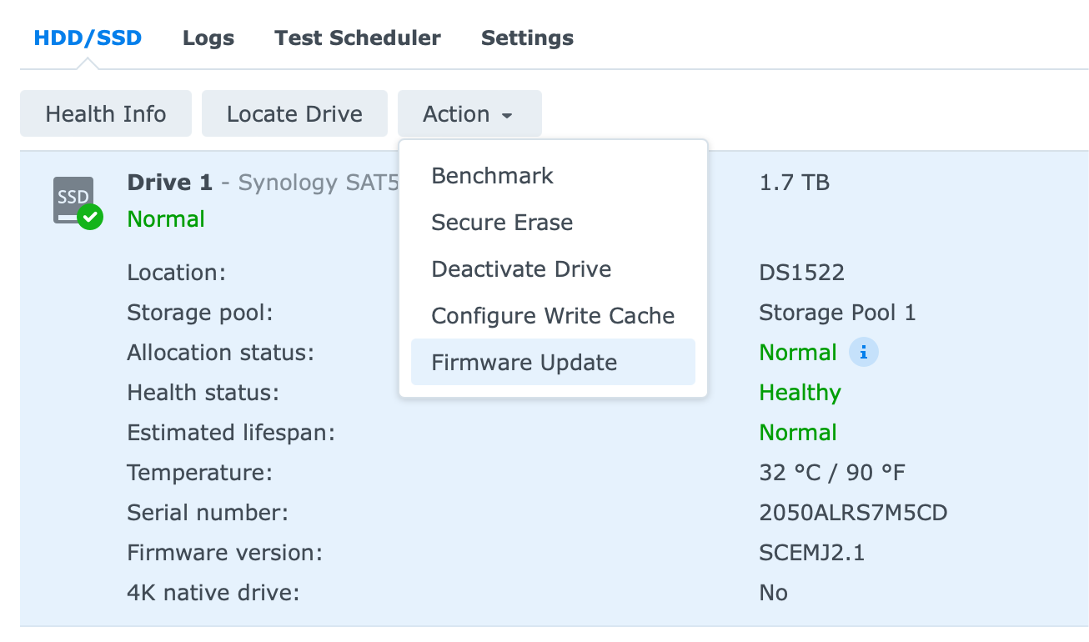
Task: Click the Estimated lifespan Normal value
Action: click(798, 433)
